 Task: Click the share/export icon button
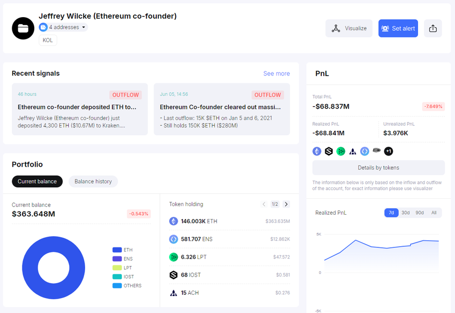click(433, 28)
